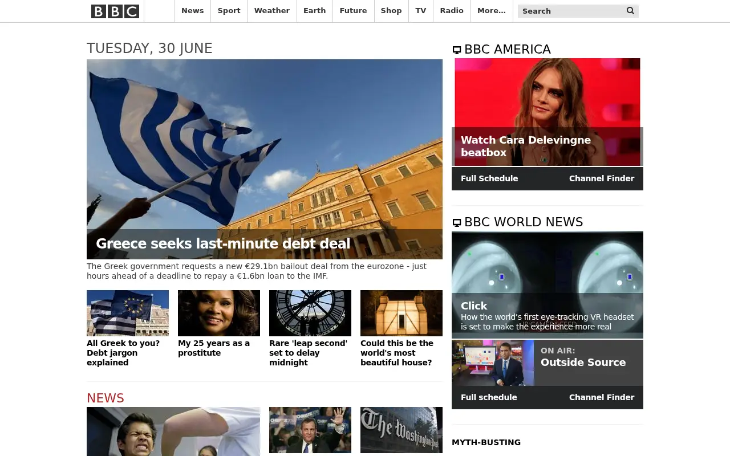The image size is (730, 456).
Task: Open BBC World News Full schedule
Action: click(489, 397)
